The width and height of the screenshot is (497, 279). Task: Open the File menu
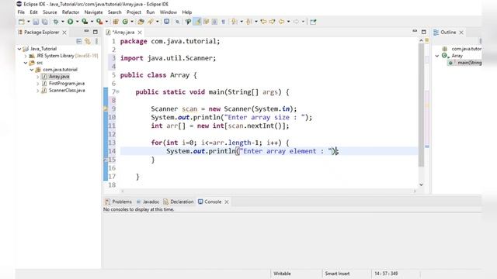pyautogui.click(x=21, y=12)
